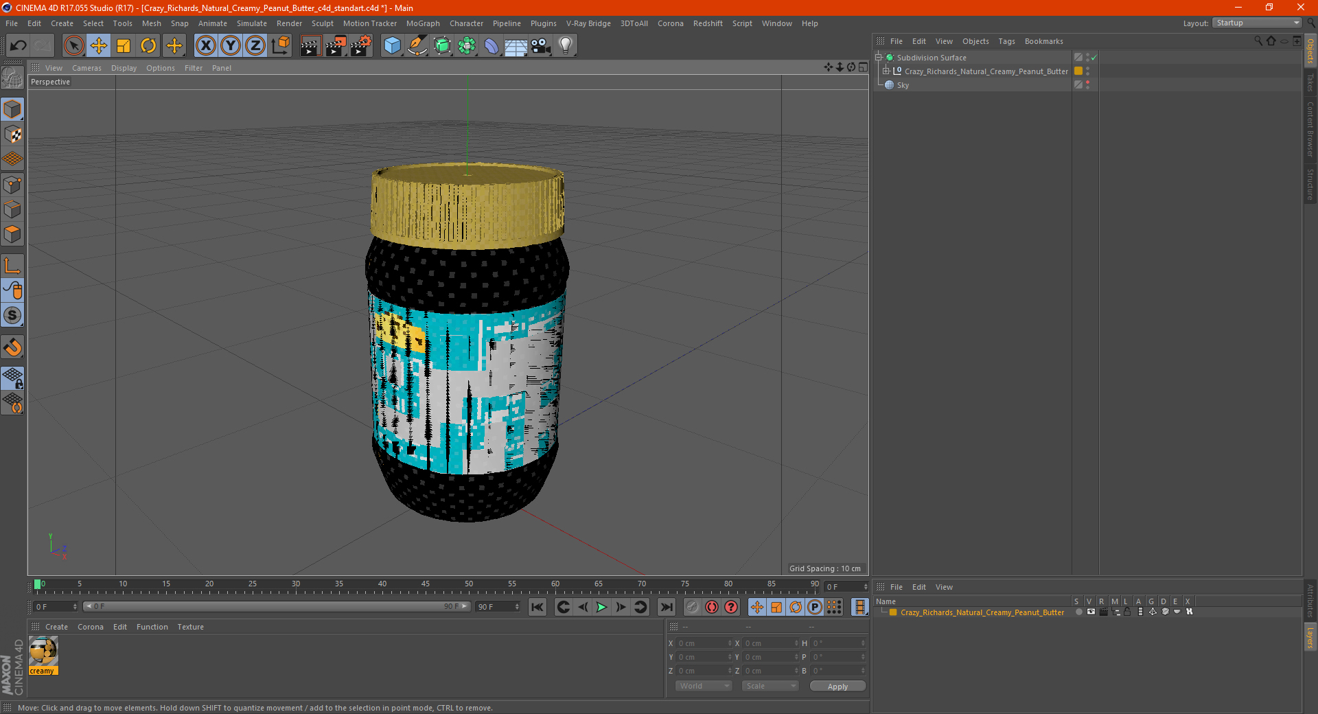Viewport: 1318px width, 714px height.
Task: Switch to Texture mode checkerboard icon
Action: coord(12,135)
